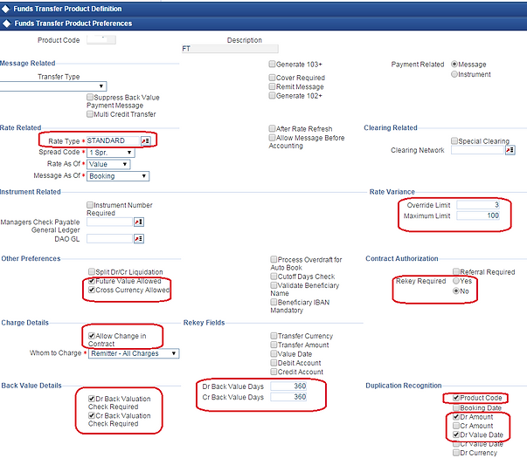Open the Spread Code dropdown
This screenshot has height=458, width=527.
click(x=111, y=153)
